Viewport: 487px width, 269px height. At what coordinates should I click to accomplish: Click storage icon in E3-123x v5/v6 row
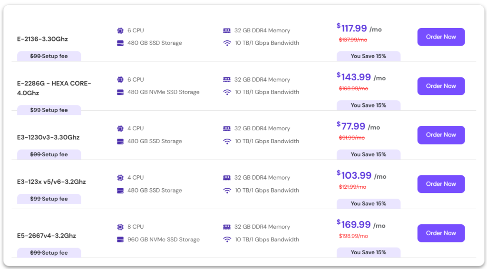point(120,191)
